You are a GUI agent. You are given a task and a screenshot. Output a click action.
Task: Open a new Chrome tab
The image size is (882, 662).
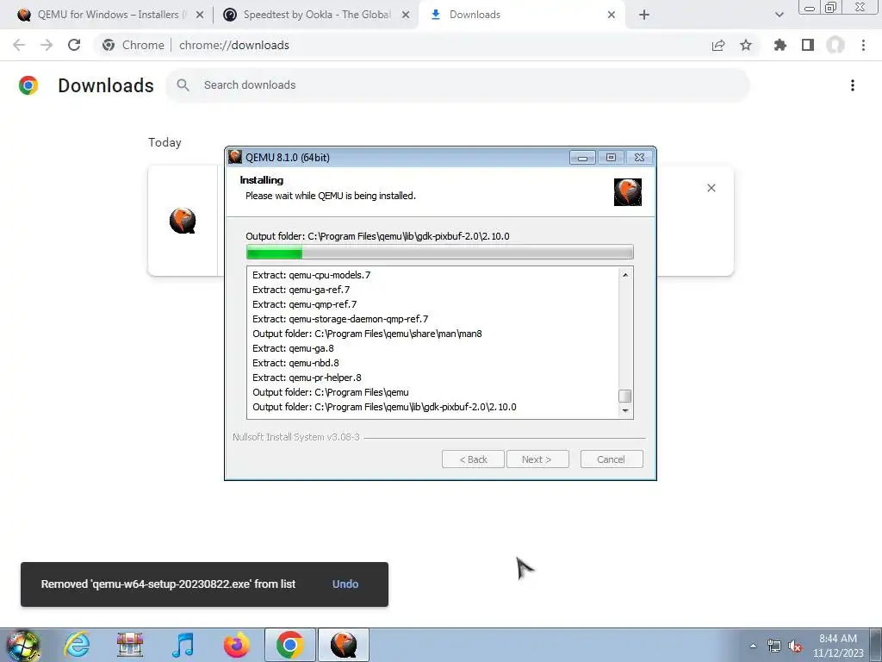[x=644, y=15]
